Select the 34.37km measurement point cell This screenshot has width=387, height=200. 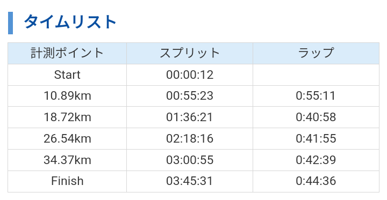(67, 160)
